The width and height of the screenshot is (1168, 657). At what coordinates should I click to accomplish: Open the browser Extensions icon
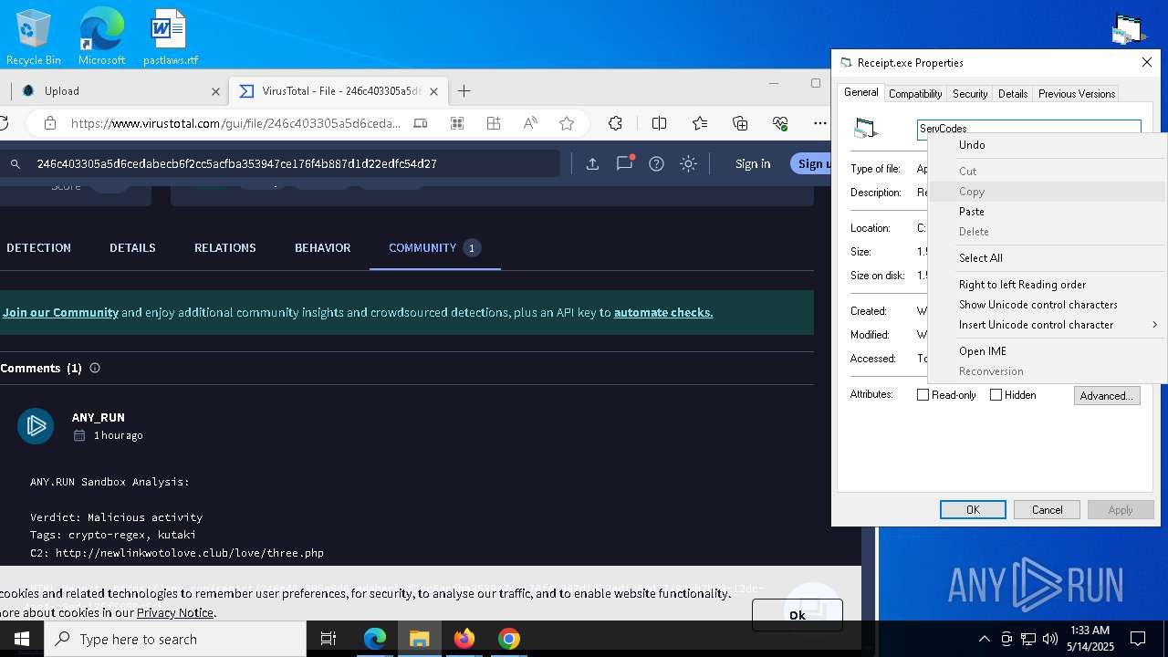tap(615, 123)
